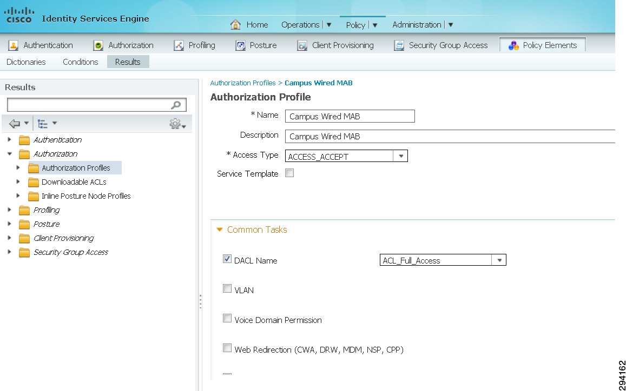
Task: Collapse the Common Tasks section
Action: click(x=219, y=230)
